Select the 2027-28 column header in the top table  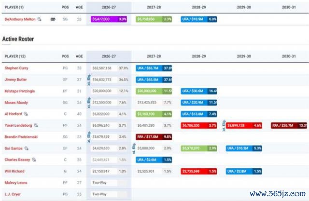(154, 7)
